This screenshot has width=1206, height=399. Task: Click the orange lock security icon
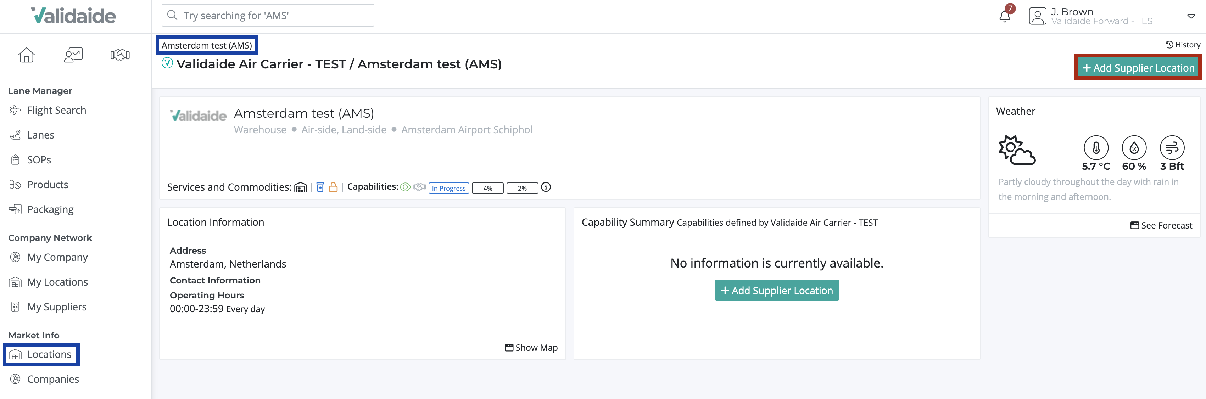point(333,187)
